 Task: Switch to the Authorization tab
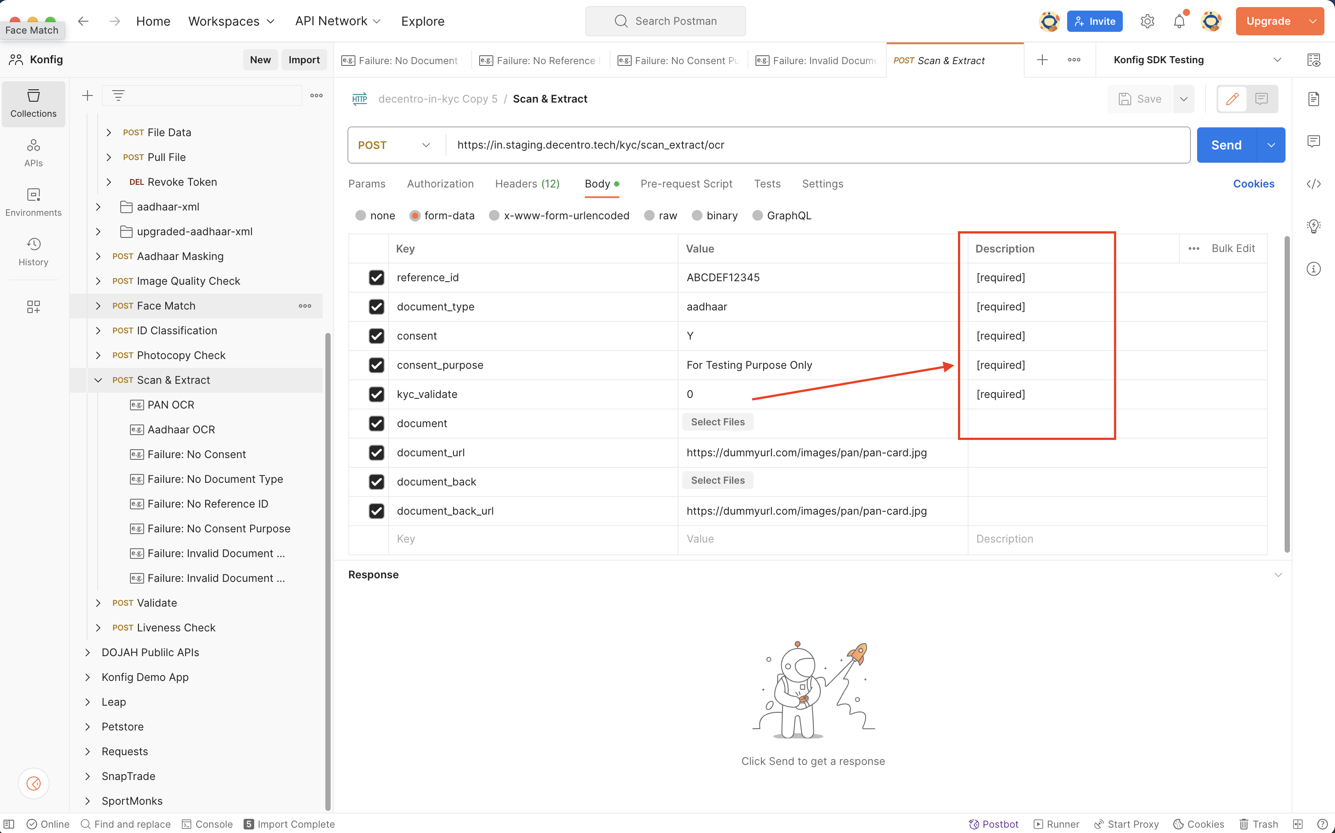[440, 183]
